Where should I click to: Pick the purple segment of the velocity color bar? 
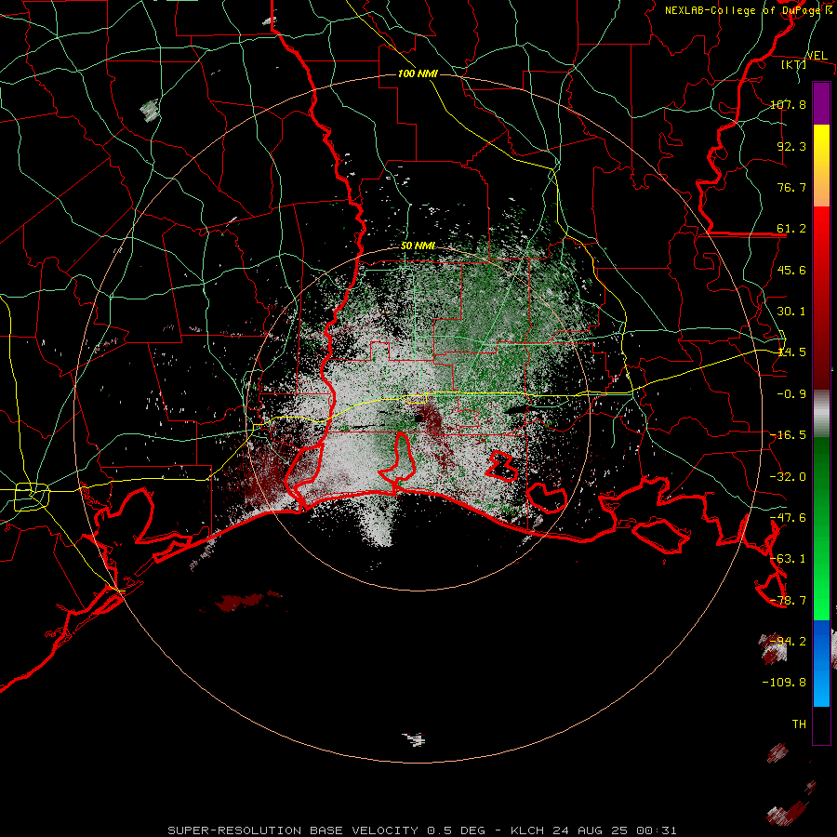tap(821, 103)
